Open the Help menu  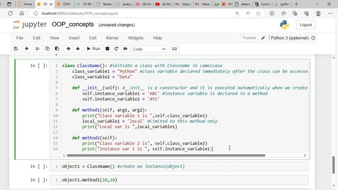pos(157,38)
